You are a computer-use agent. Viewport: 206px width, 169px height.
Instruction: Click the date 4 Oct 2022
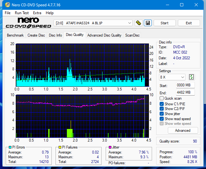coord(181,58)
